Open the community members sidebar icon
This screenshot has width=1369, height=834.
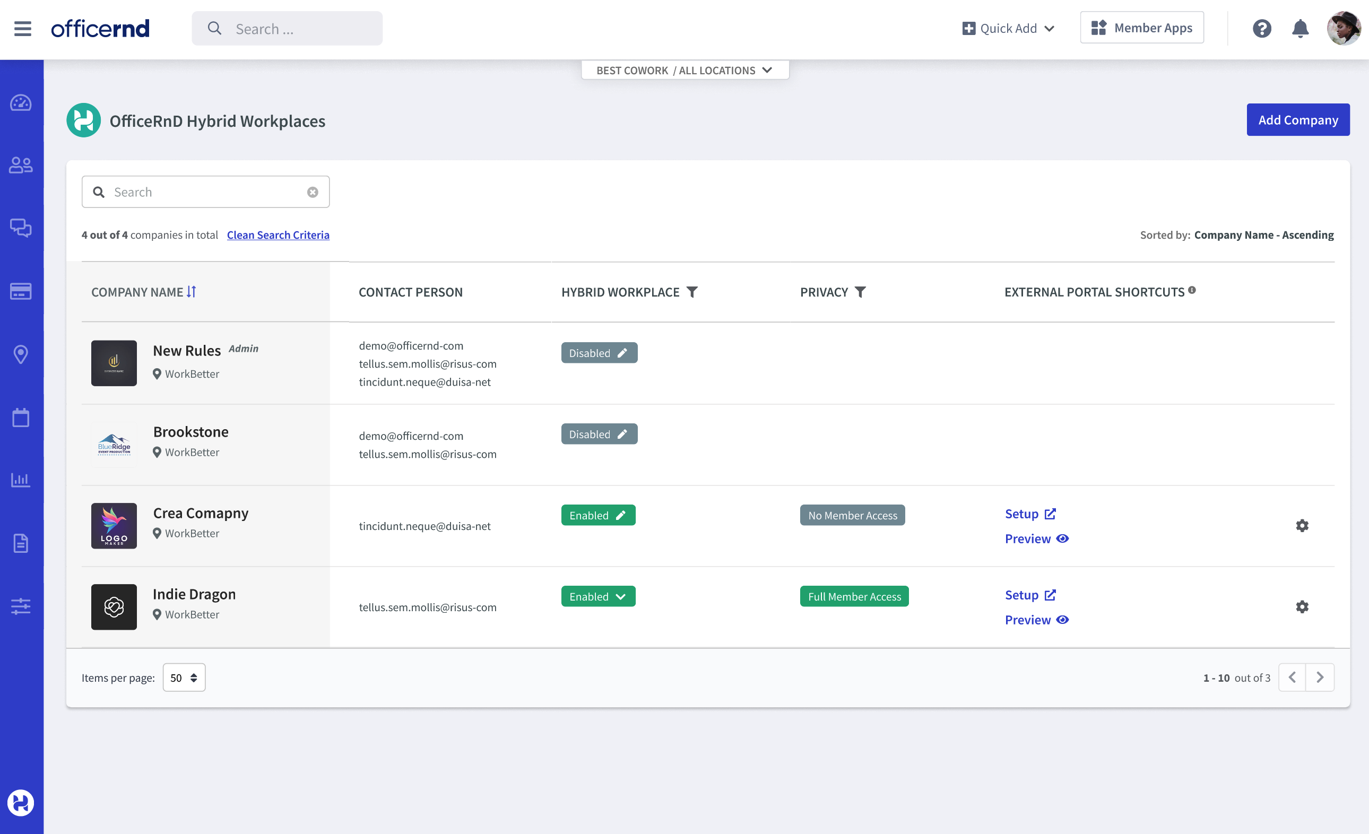pyautogui.click(x=21, y=166)
